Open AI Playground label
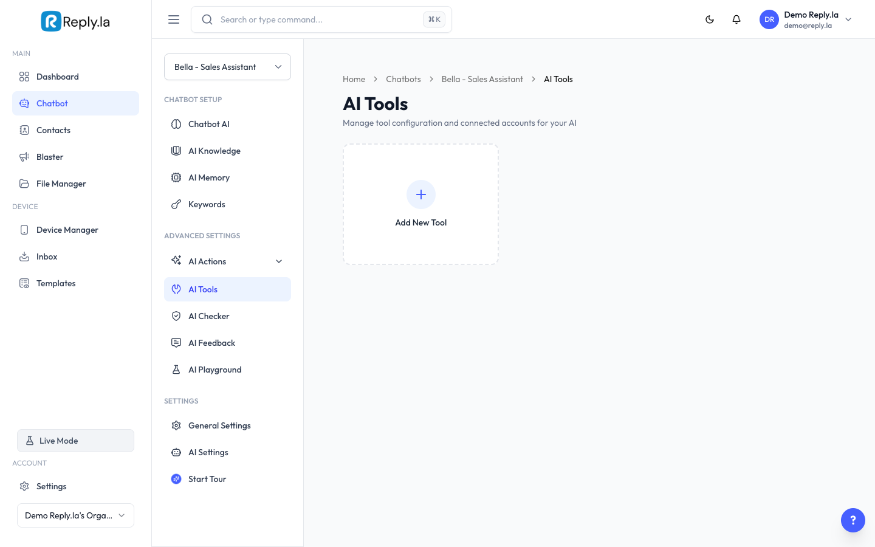The height and width of the screenshot is (547, 875). (x=215, y=370)
